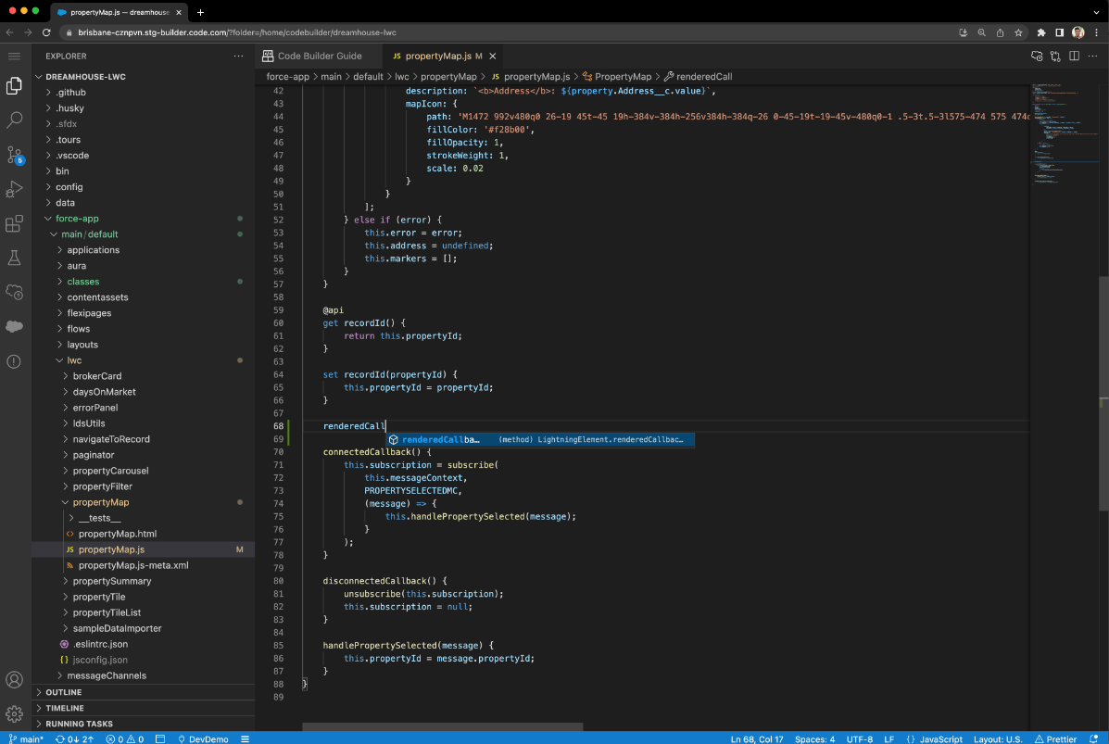Change Spaces: 4 indentation setting
Viewport: 1109px width, 744px height.
[814, 739]
